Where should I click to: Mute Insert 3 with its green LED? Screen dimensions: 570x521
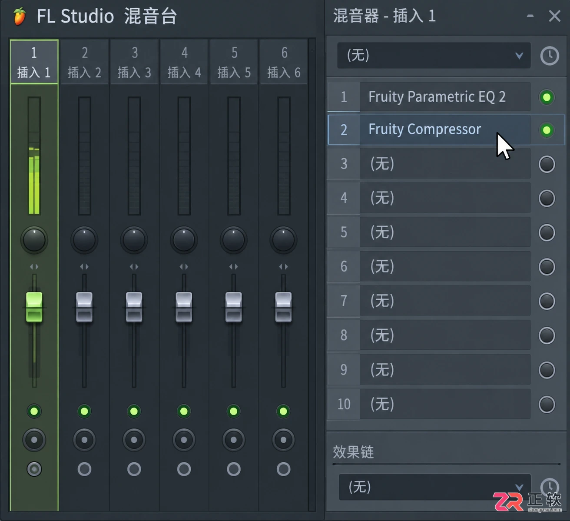(x=134, y=411)
